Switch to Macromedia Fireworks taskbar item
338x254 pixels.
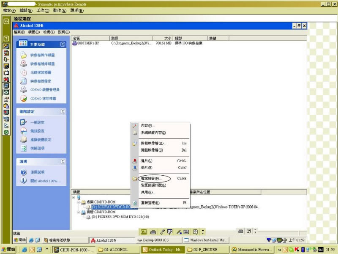(252, 249)
